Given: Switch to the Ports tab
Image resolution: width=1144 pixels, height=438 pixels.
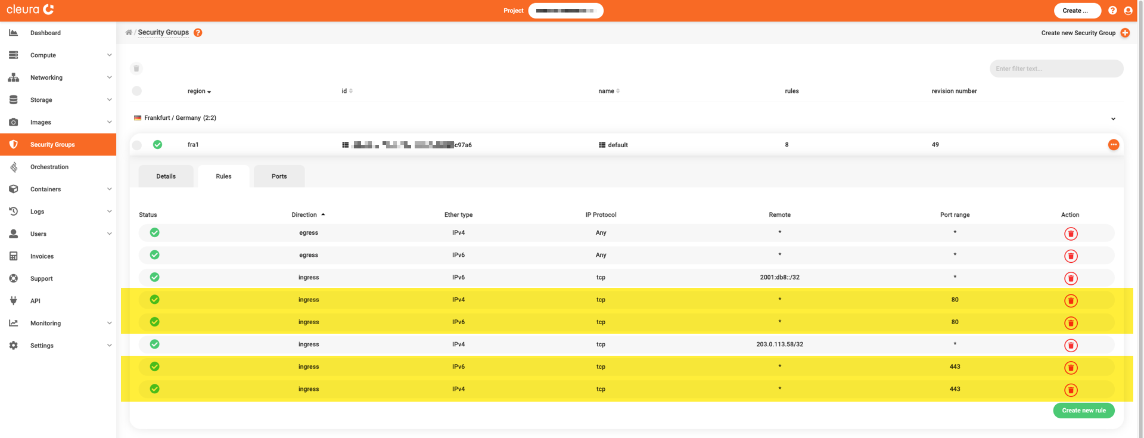Looking at the screenshot, I should tap(279, 176).
